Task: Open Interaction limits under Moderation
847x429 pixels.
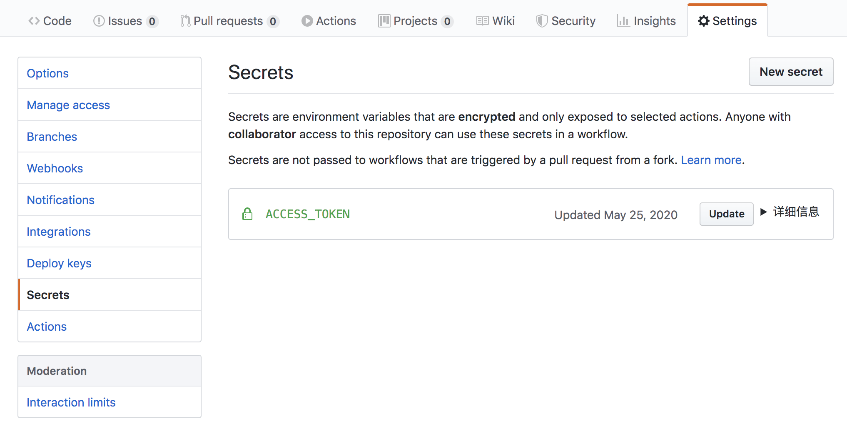Action: point(71,402)
